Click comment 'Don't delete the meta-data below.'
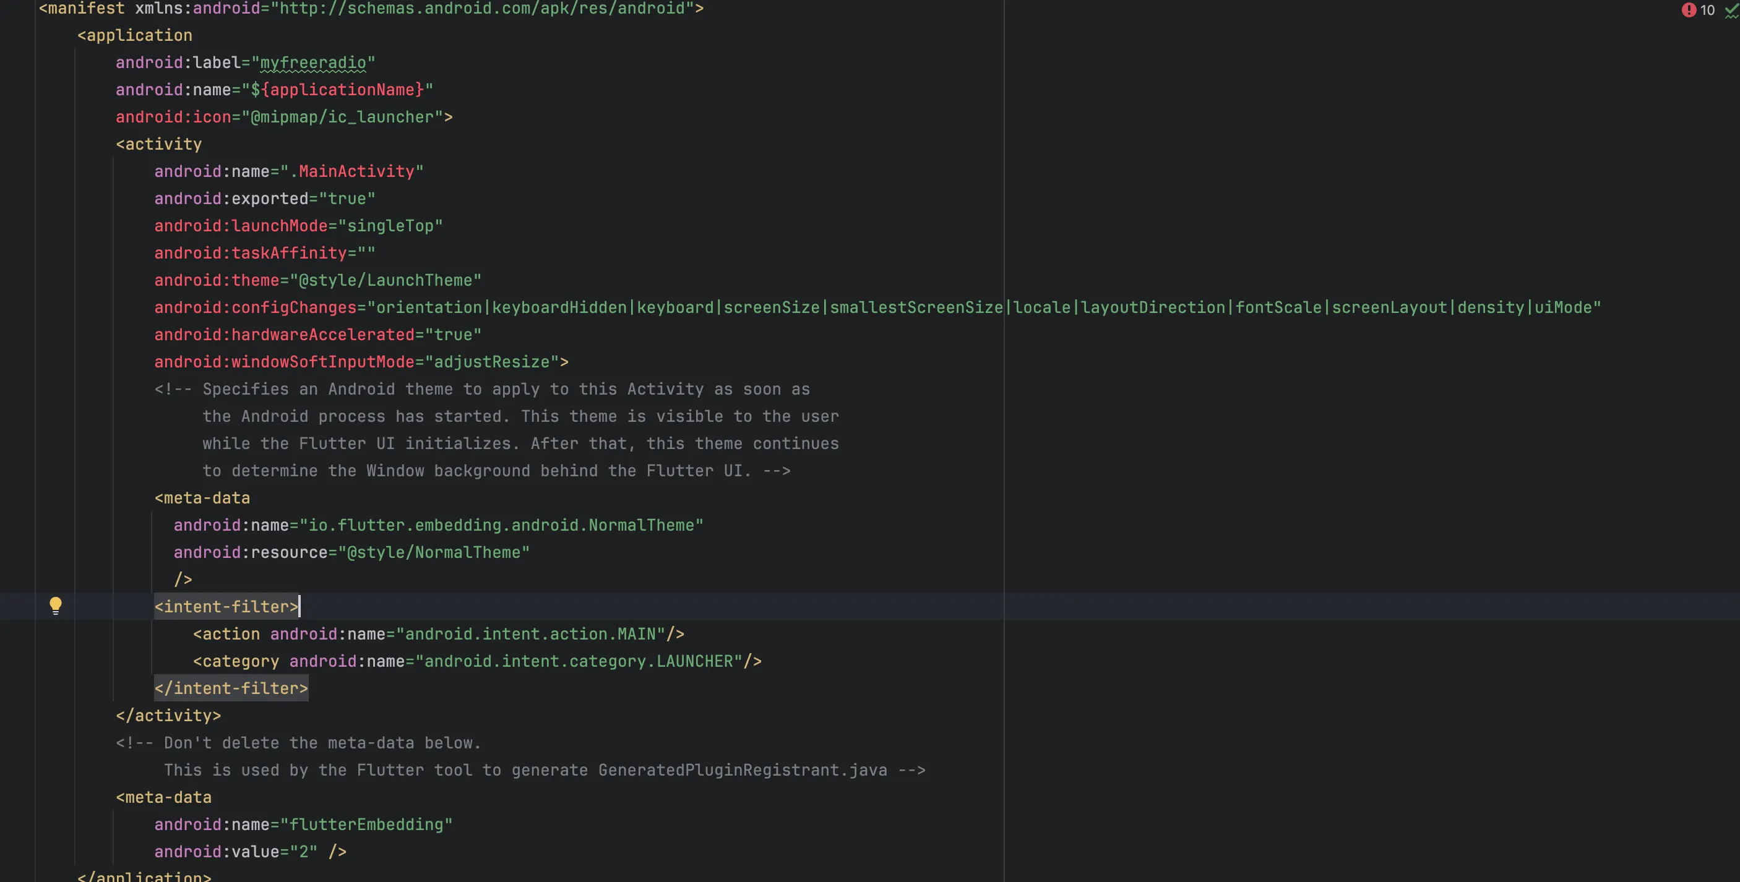 coord(322,743)
